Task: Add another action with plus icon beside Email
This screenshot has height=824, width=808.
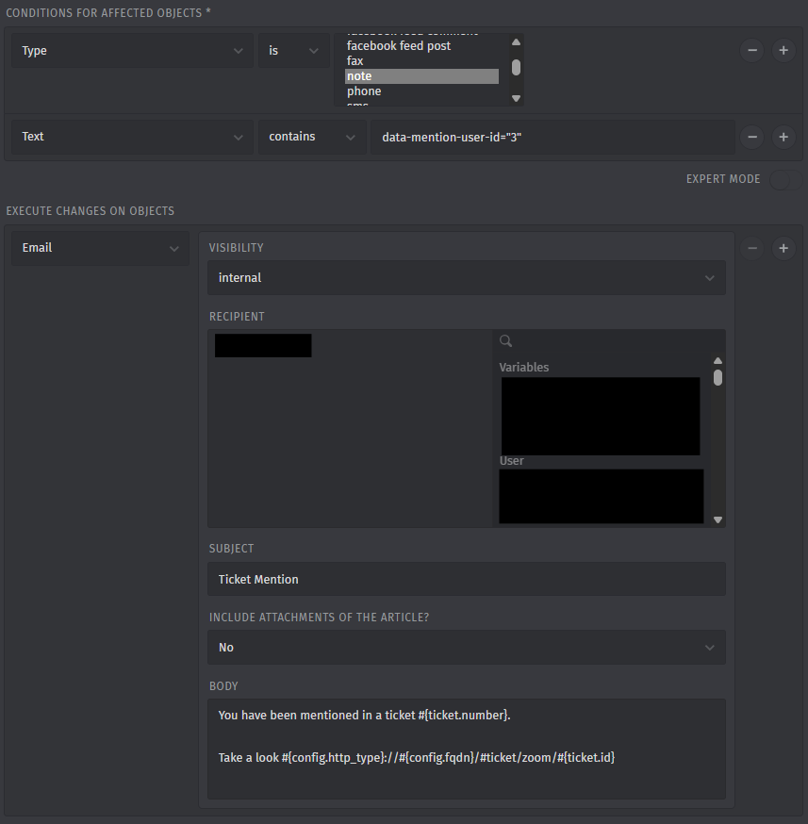Action: pos(783,249)
